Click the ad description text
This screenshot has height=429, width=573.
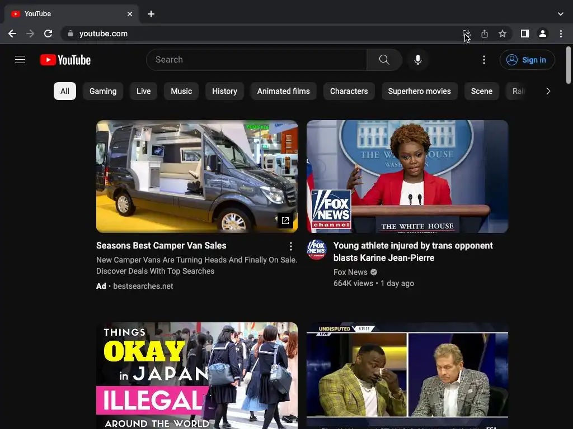(x=196, y=265)
